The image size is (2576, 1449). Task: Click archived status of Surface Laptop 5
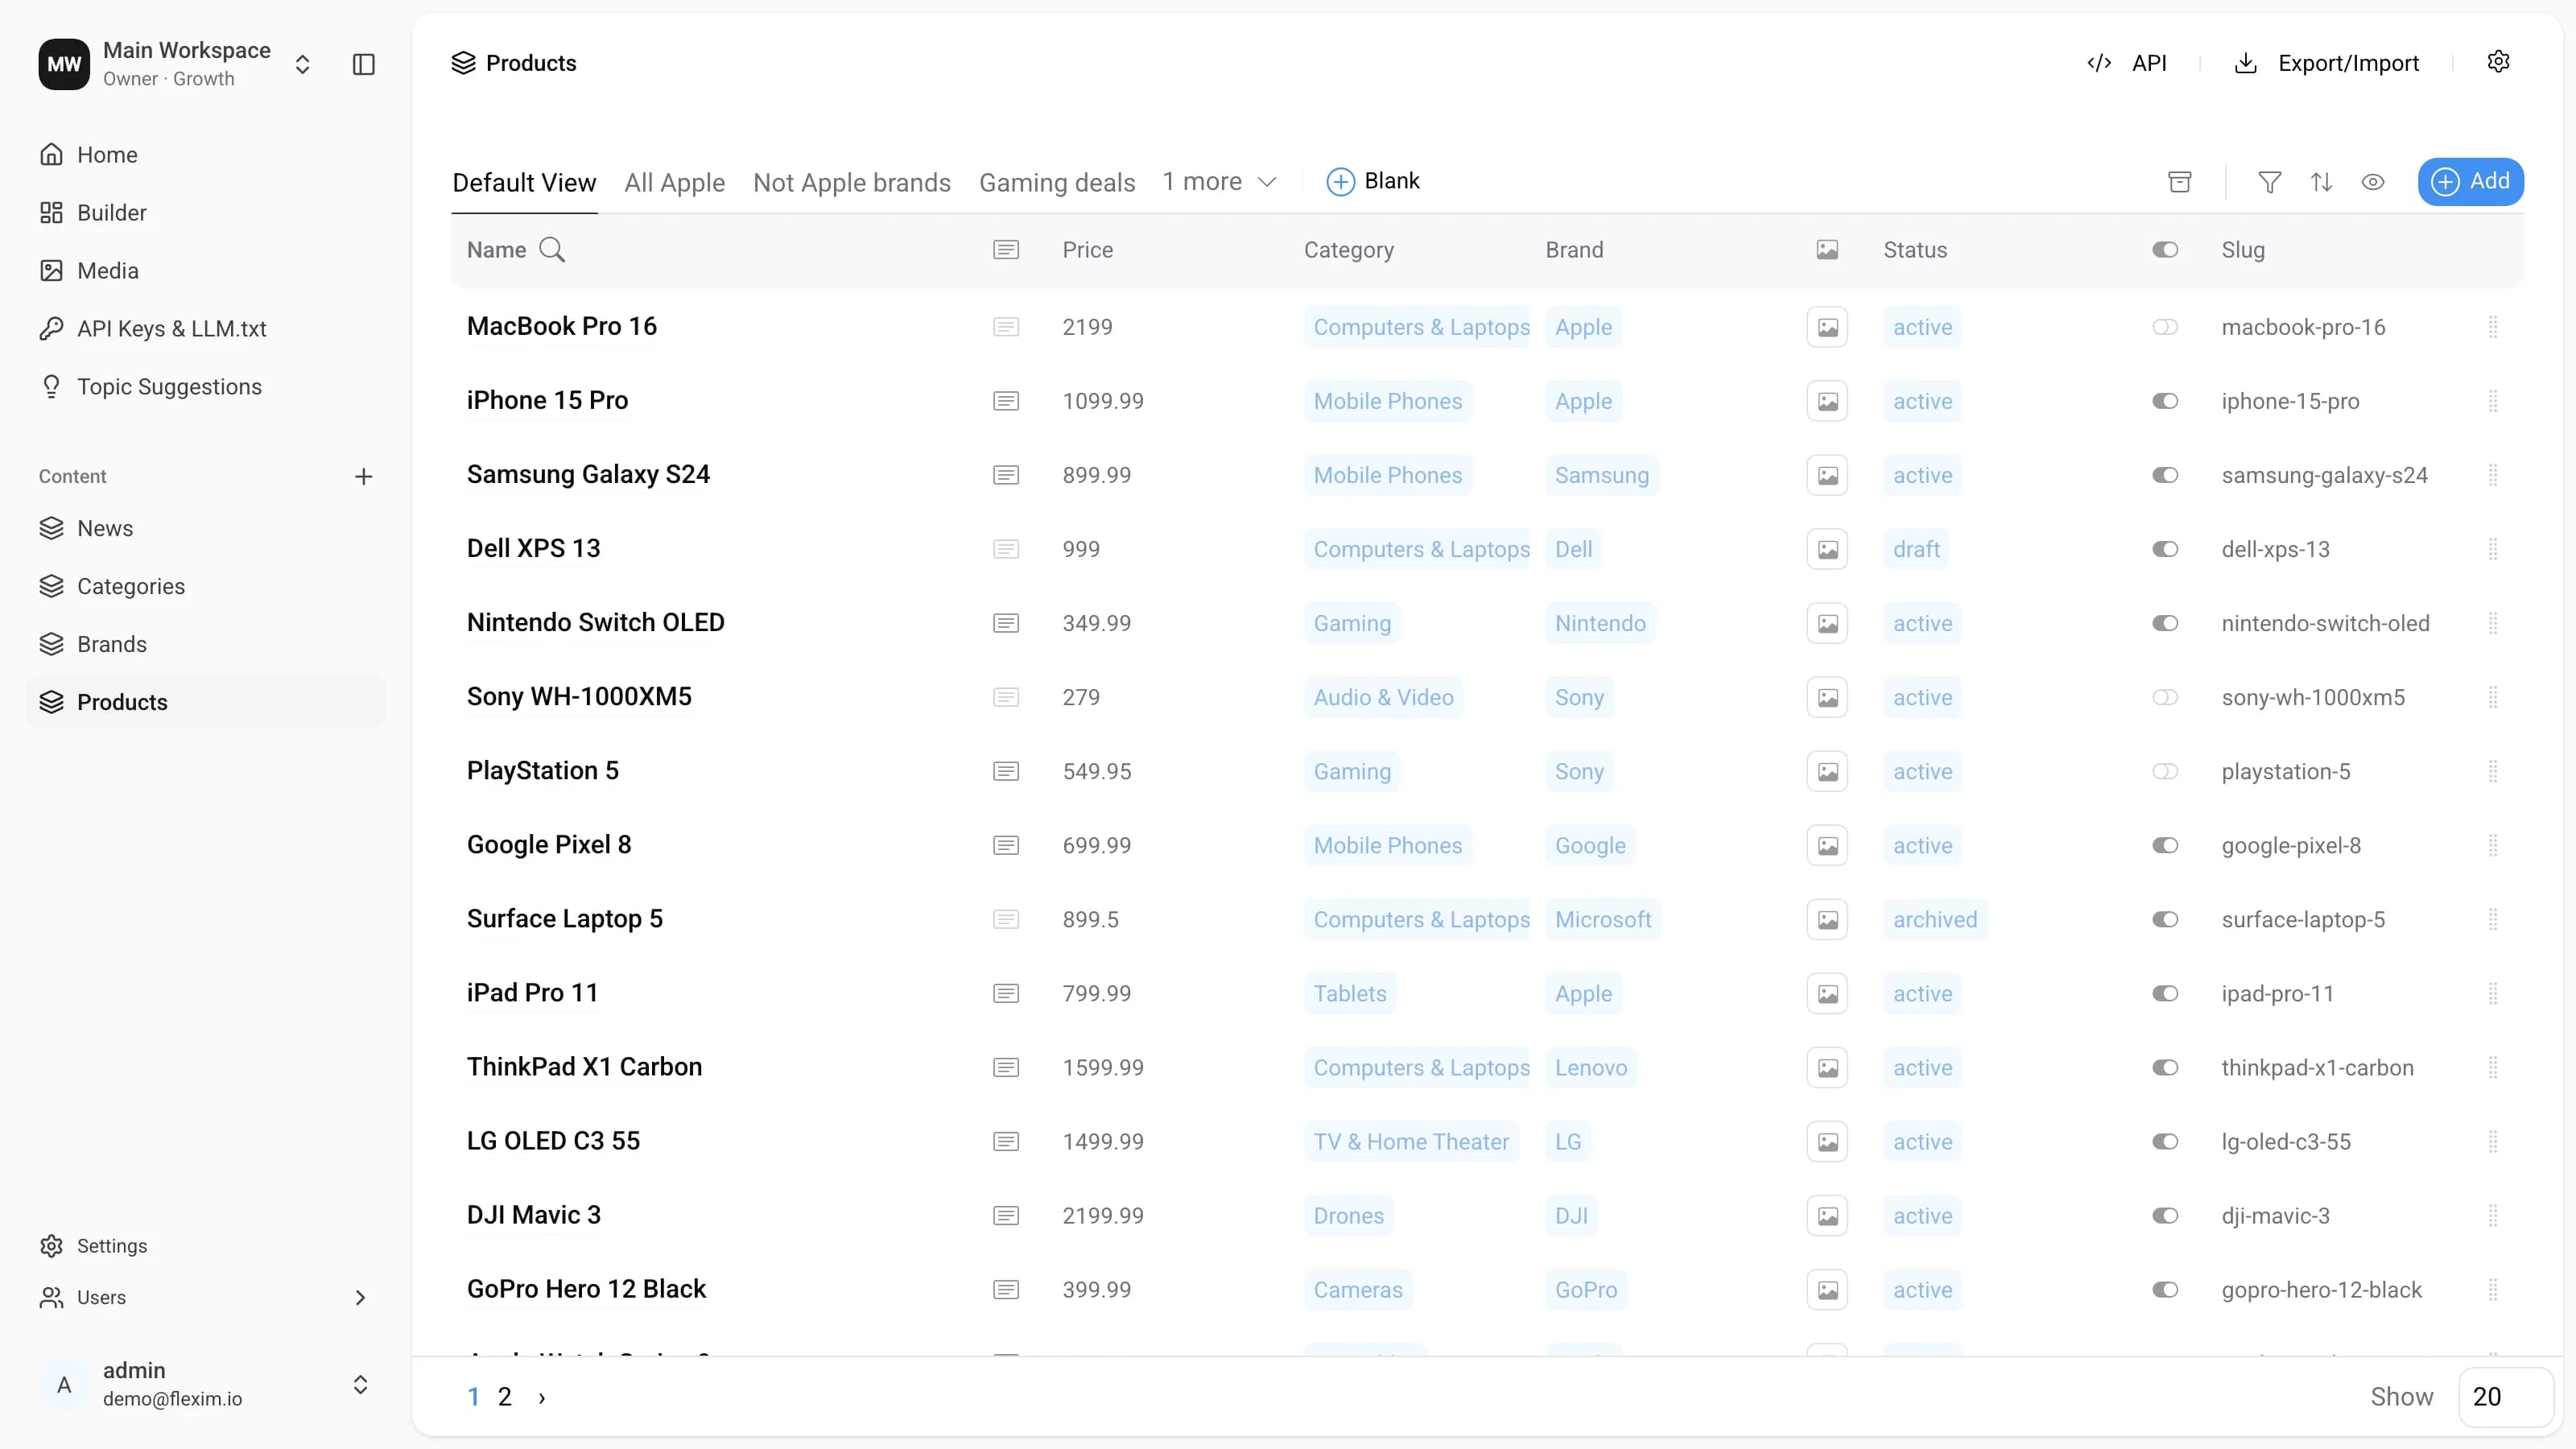[x=1935, y=919]
